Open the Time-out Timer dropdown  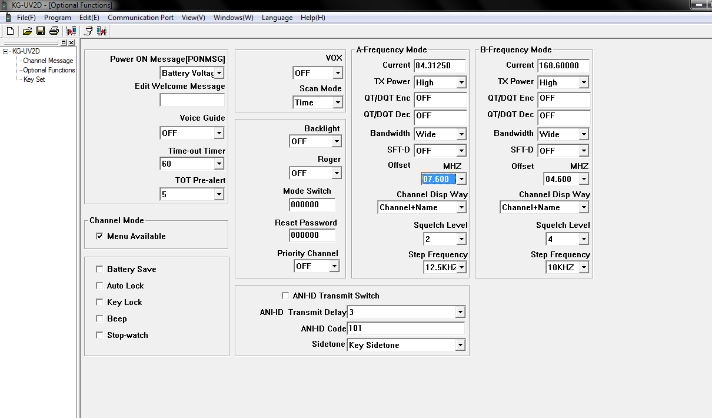click(x=219, y=164)
